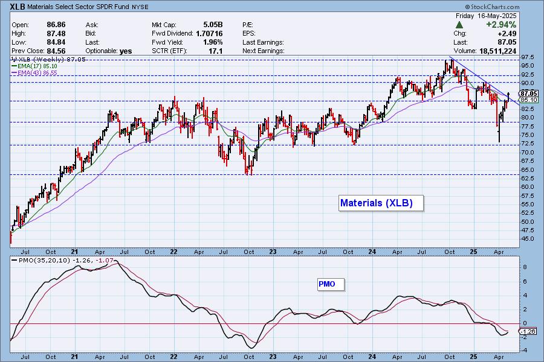This screenshot has width=544, height=362.
Task: Click the Fwd Dividend value 1.70716
Action: tap(209, 34)
